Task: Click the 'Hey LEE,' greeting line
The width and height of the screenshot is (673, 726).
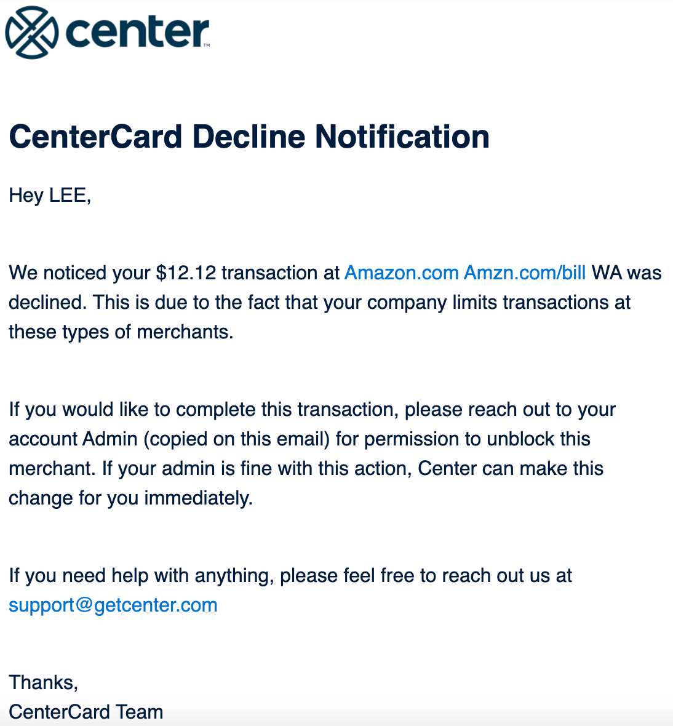Action: pos(50,196)
